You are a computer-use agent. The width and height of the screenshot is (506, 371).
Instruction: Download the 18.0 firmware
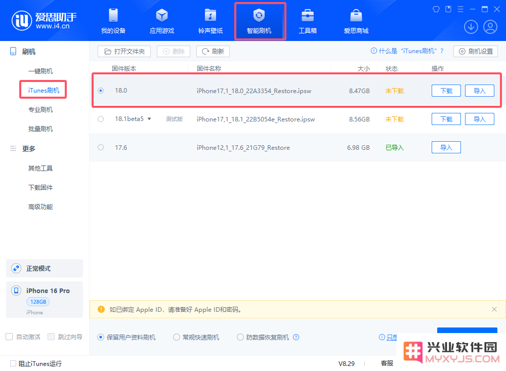pos(446,91)
